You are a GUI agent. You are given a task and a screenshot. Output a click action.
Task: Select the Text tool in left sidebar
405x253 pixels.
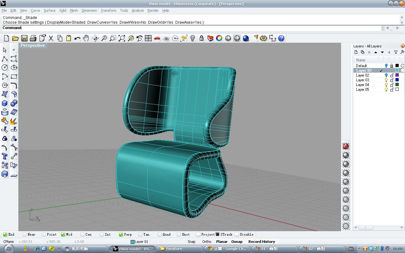5,156
